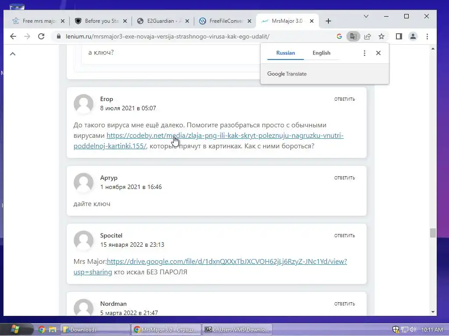
Task: Open the volume tray icon
Action: coord(413,330)
